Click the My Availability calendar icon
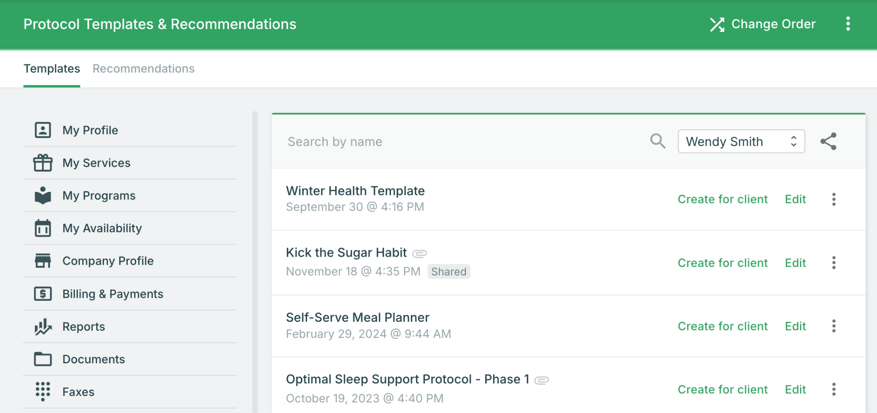 [43, 228]
